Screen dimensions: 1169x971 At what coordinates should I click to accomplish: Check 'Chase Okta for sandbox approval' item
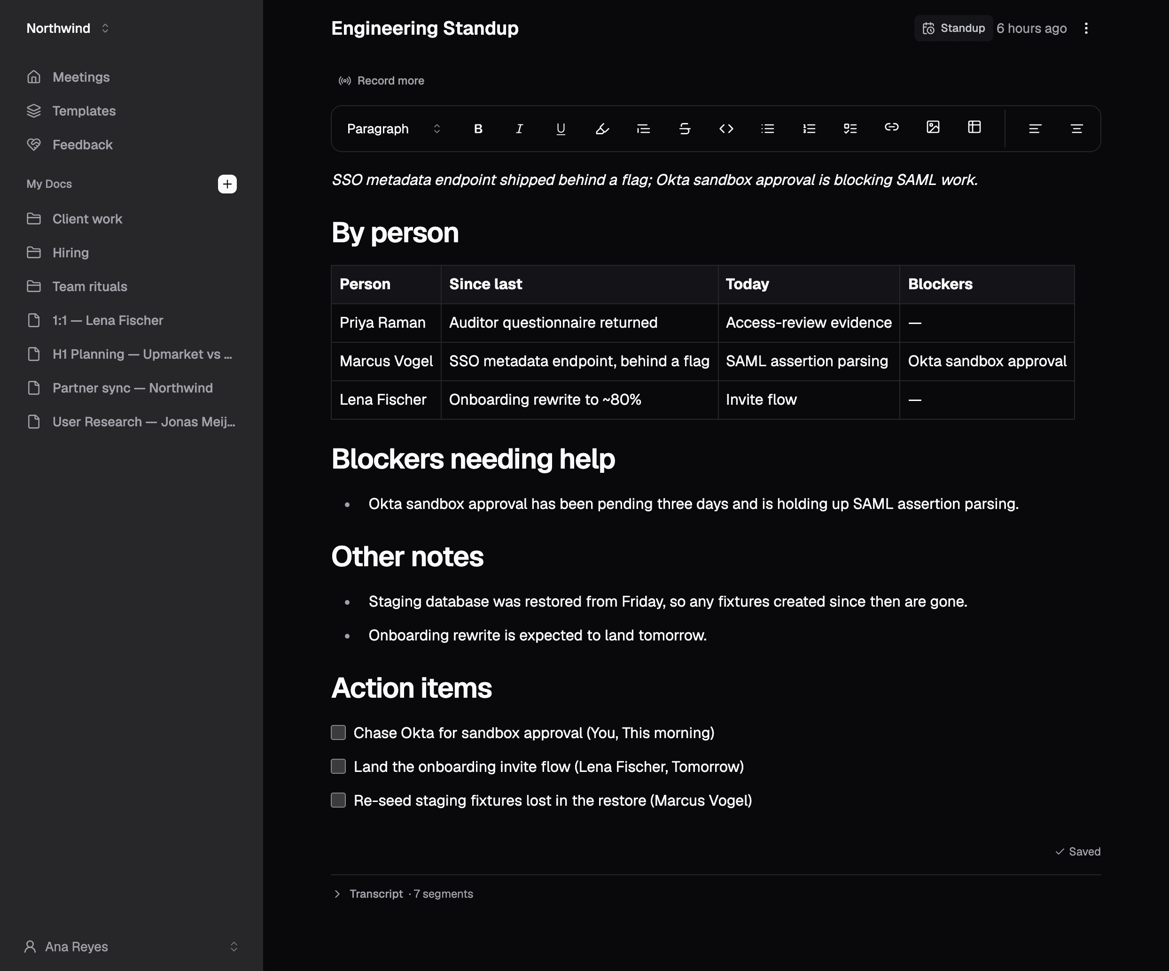point(338,732)
